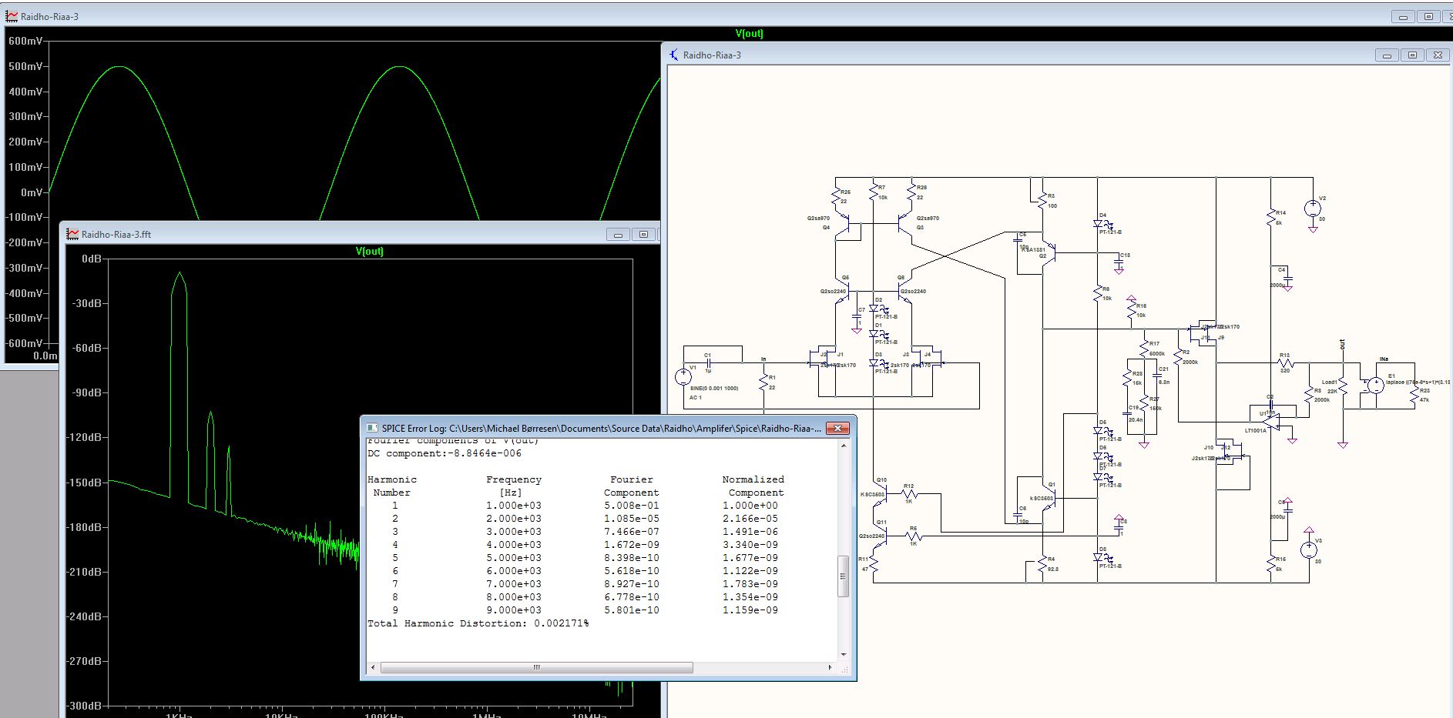Select the U1 LT1001A op-amp symbol
The height and width of the screenshot is (718, 1453).
click(1270, 421)
